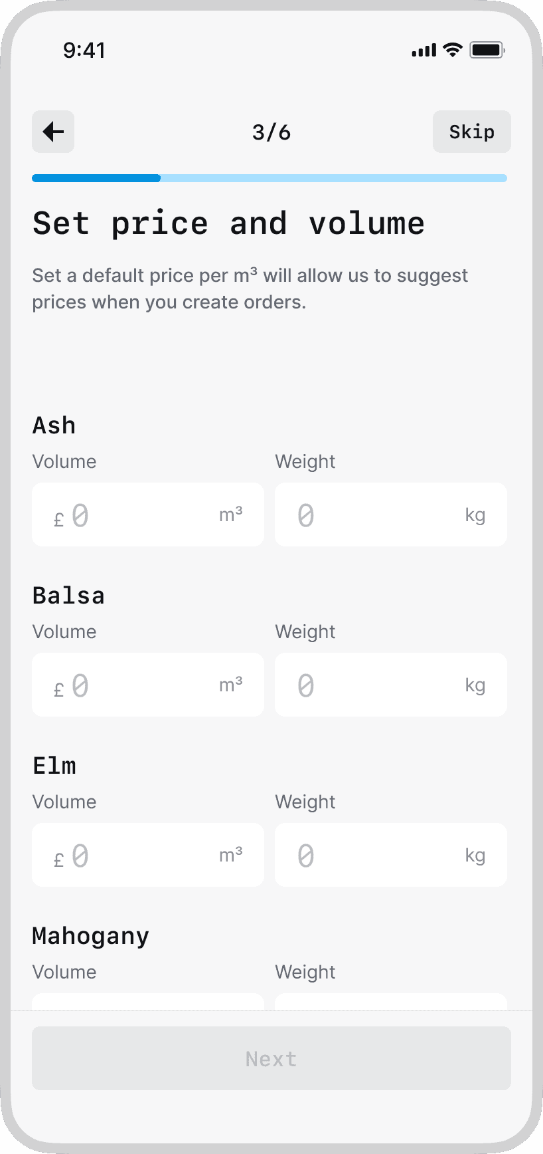Click the onboarding progress bar
The height and width of the screenshot is (1154, 543).
(x=270, y=178)
